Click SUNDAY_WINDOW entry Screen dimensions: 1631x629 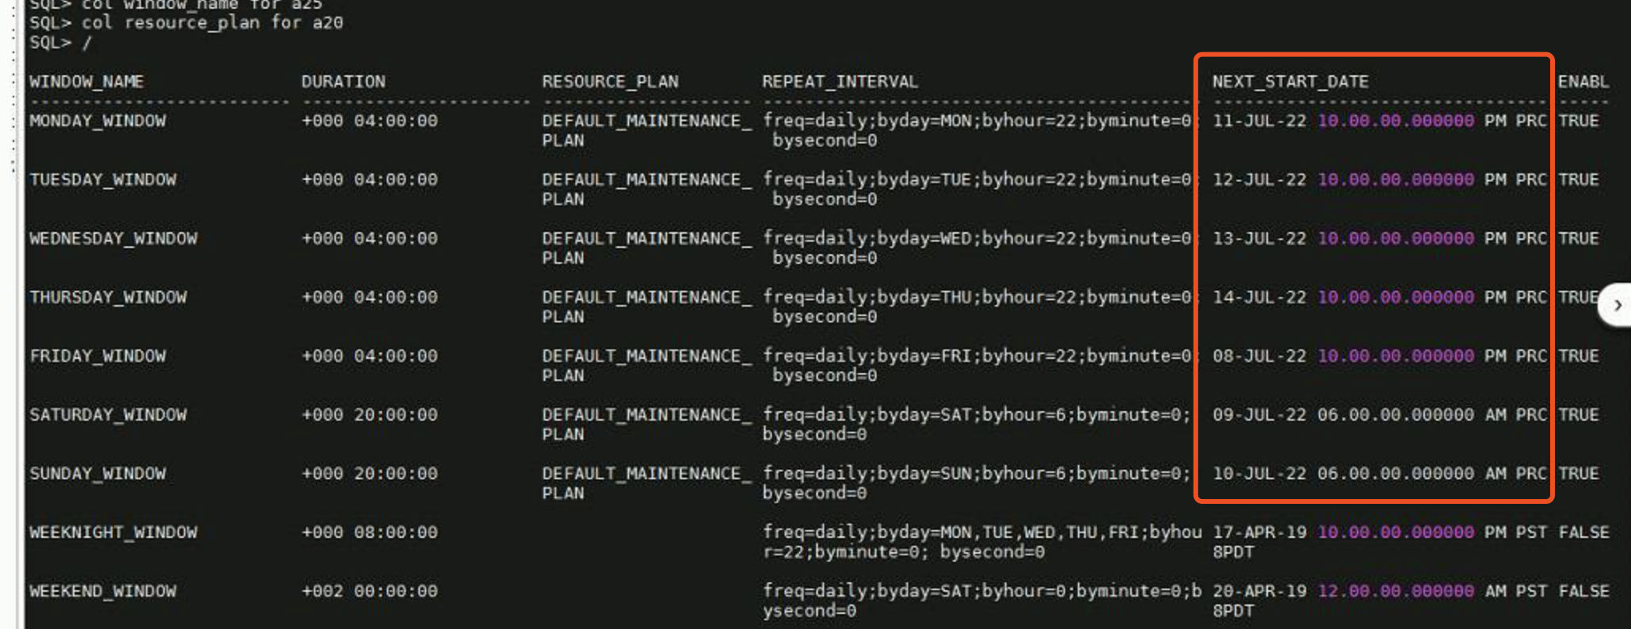coord(97,473)
